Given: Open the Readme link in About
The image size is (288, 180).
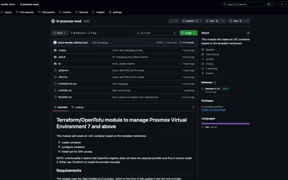Looking at the screenshot, I should tap(208, 49).
